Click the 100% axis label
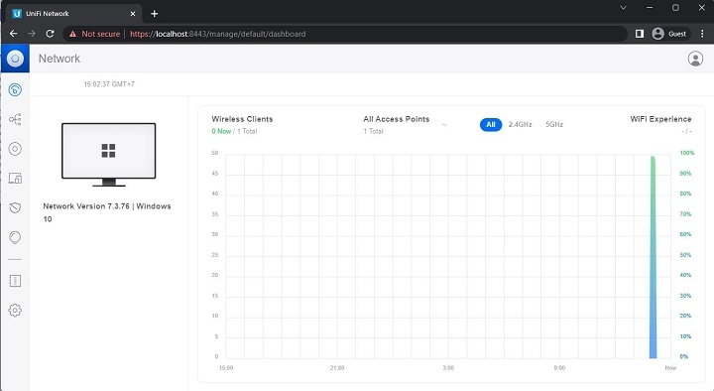 [686, 153]
